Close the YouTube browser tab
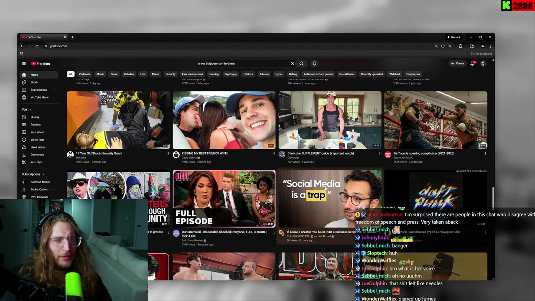The image size is (535, 301). [x=65, y=37]
